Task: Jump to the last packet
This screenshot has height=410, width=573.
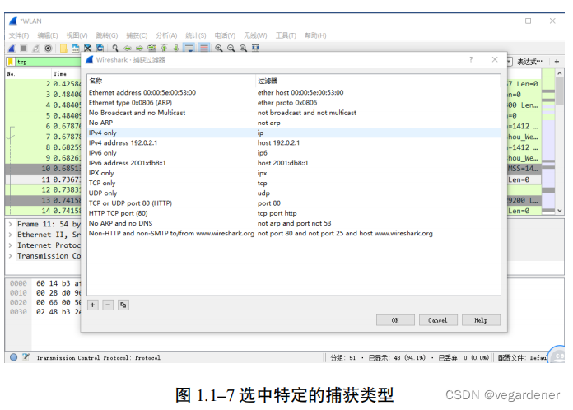Action: coord(176,49)
